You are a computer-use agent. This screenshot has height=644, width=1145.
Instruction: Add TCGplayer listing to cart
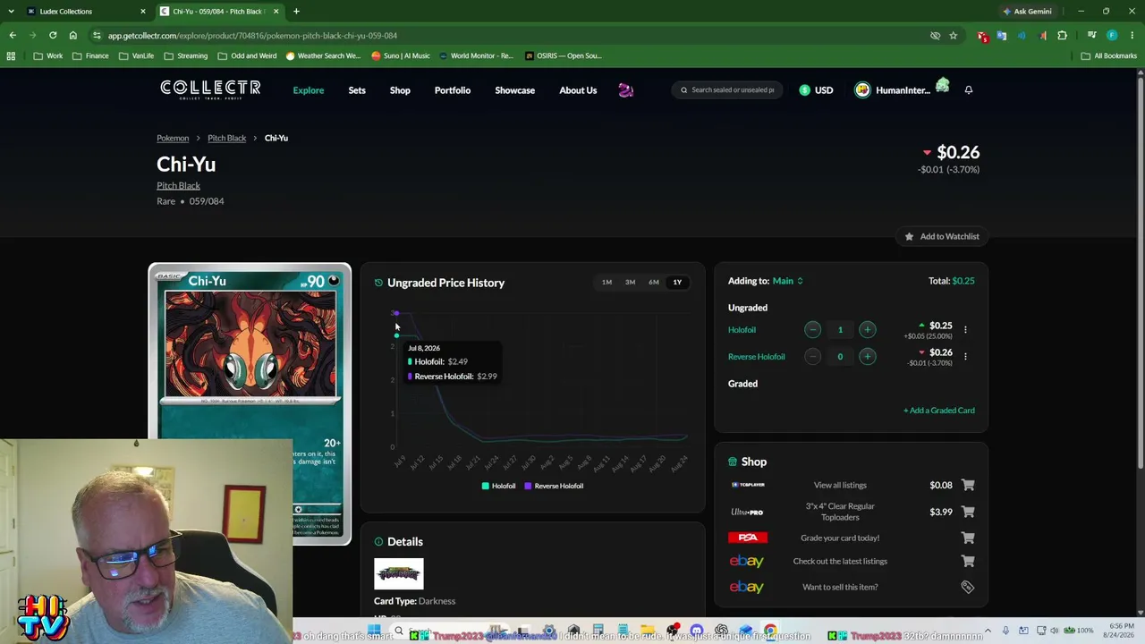pyautogui.click(x=967, y=485)
